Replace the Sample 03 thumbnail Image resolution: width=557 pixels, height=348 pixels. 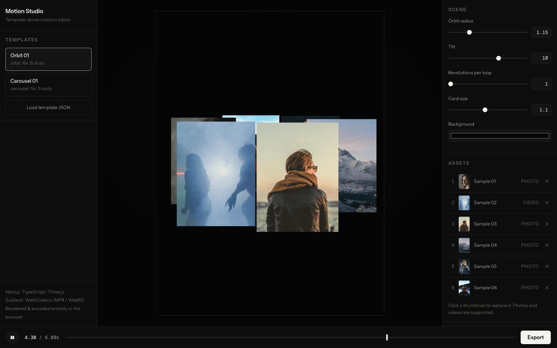click(464, 224)
